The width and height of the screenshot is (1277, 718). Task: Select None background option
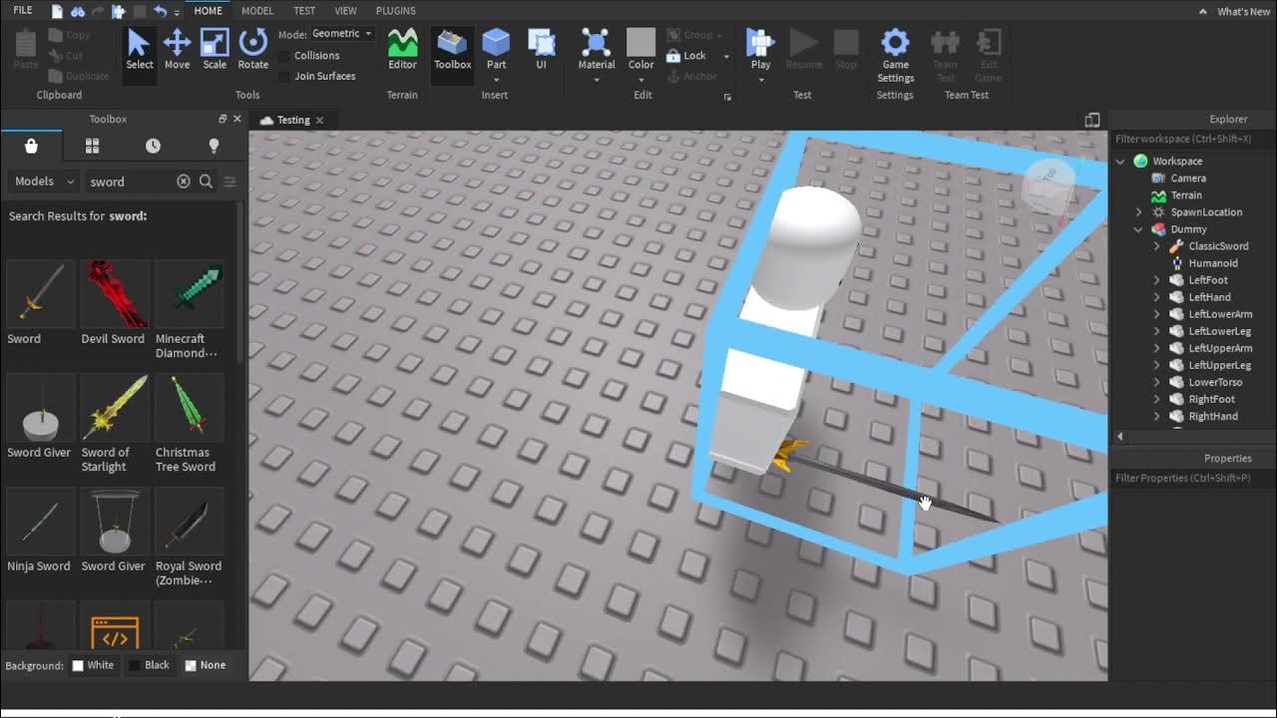pyautogui.click(x=206, y=665)
